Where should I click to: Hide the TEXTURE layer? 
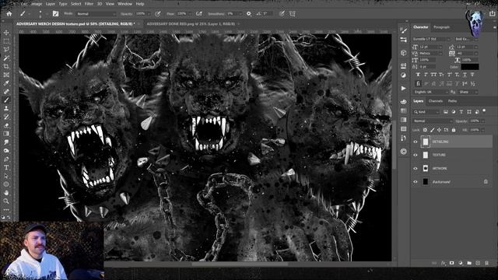pos(415,155)
